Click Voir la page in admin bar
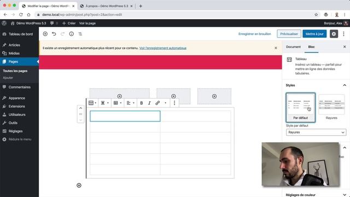The image size is (350, 197). tap(87, 23)
